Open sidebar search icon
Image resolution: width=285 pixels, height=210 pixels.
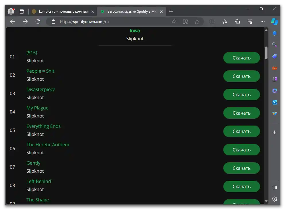[274, 45]
